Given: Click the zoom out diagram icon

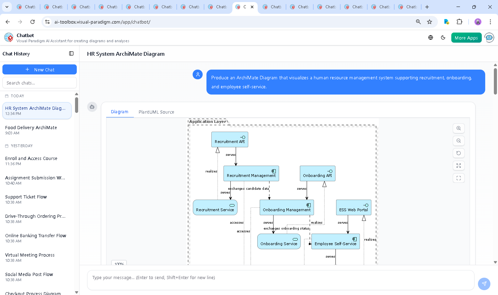Looking at the screenshot, I should [x=459, y=141].
